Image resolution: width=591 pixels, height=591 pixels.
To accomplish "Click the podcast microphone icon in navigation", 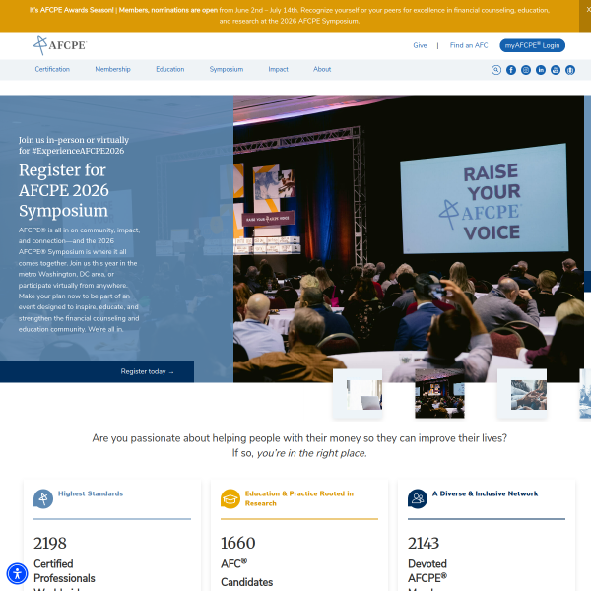I will coord(570,70).
